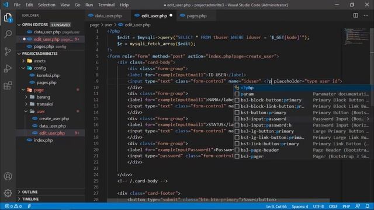Click the icon beside <?php suggestion
The height and width of the screenshot is (210, 374).
[x=237, y=87]
